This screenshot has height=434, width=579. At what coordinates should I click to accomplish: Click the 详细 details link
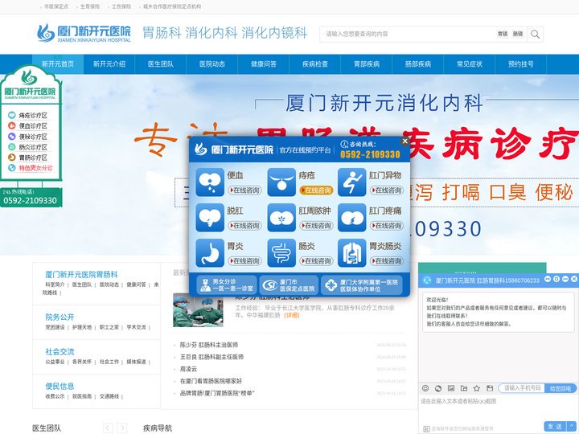click(x=292, y=315)
